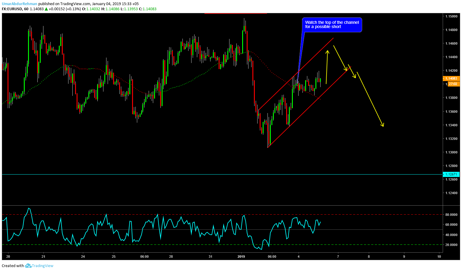Image resolution: width=462 pixels, height=271 pixels.
Task: Click the date label 7 on time axis
Action: [x=338, y=257]
